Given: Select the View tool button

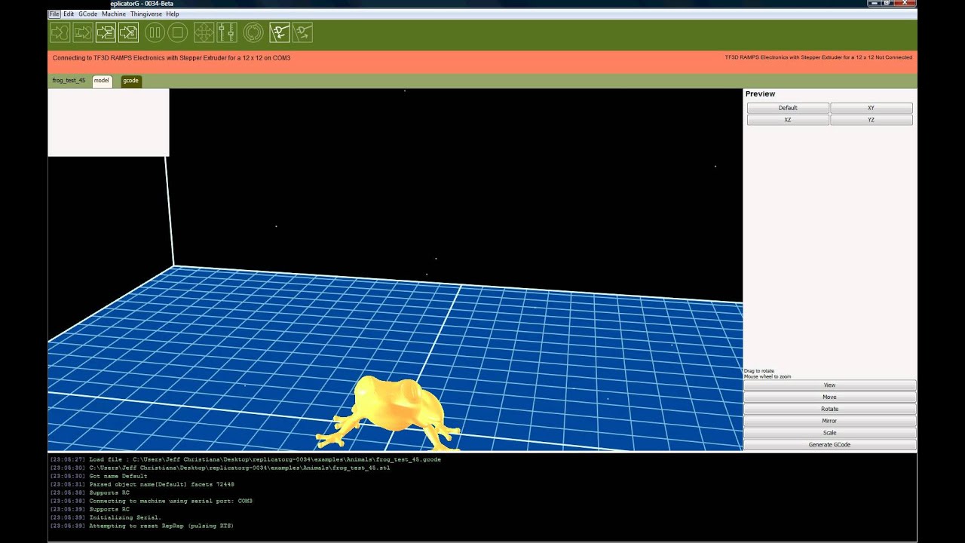Looking at the screenshot, I should [829, 385].
